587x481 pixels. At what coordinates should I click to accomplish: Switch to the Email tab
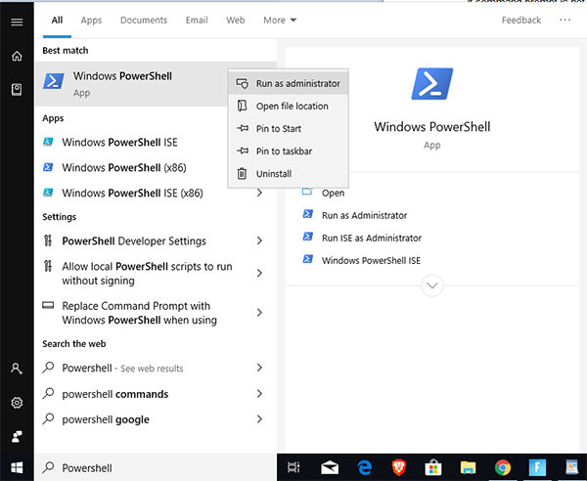point(197,21)
